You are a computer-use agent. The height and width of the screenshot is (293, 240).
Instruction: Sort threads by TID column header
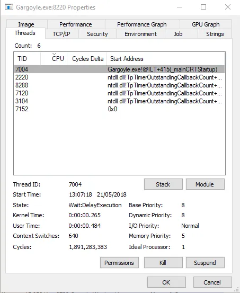pyautogui.click(x=27, y=59)
